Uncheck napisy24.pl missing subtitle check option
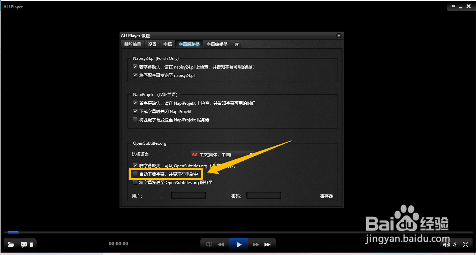The width and height of the screenshot is (476, 255). [135, 67]
